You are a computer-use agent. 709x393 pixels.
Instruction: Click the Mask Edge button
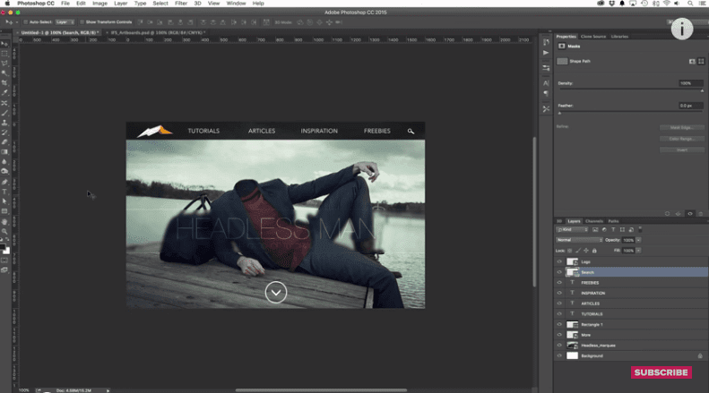coord(681,128)
